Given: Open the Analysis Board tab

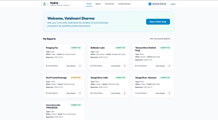Looking at the screenshot, I should click(x=124, y=4).
